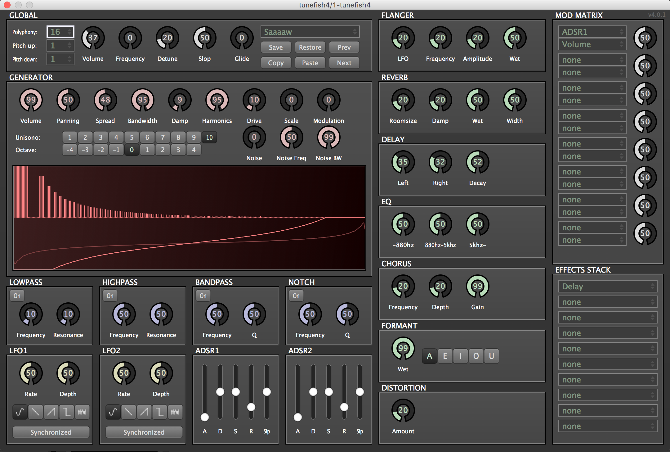Click the ADSR1 Sustain slider handle
Image resolution: width=670 pixels, height=452 pixels.
[236, 392]
